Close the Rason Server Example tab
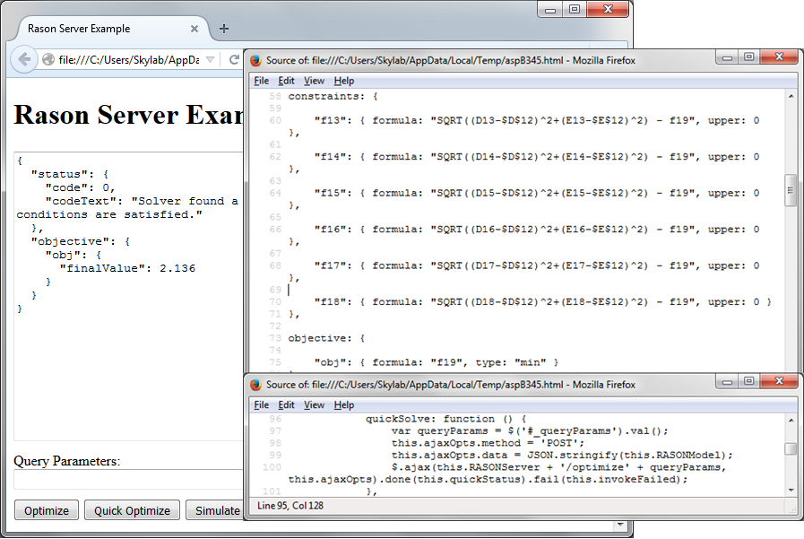Image resolution: width=804 pixels, height=539 pixels. pyautogui.click(x=195, y=29)
